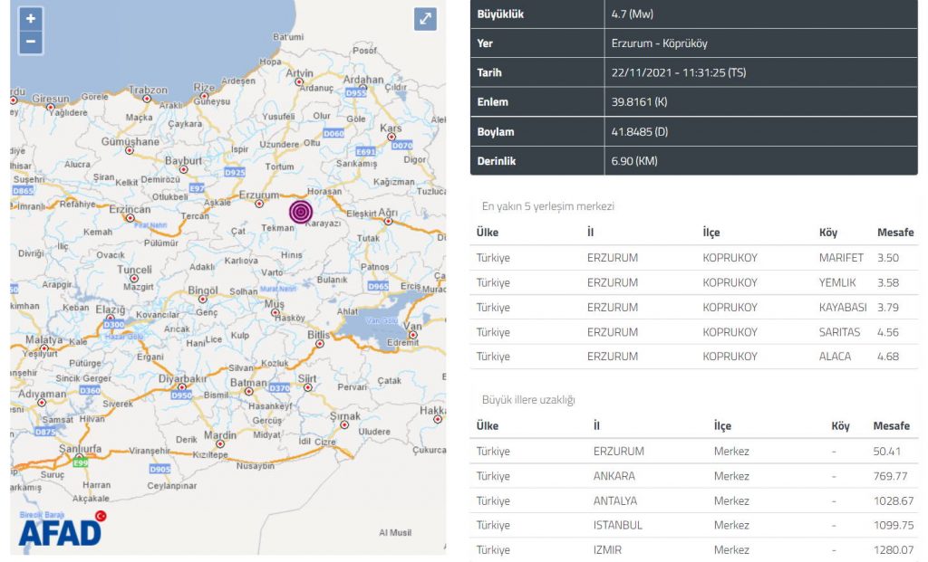Click the D905 road shield near Viranşehir

[x=159, y=469]
